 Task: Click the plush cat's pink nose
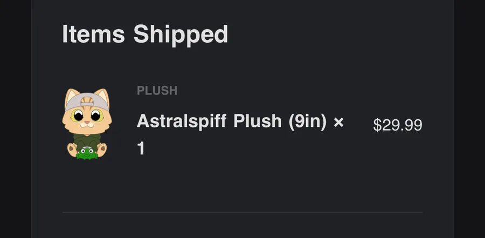[86, 123]
